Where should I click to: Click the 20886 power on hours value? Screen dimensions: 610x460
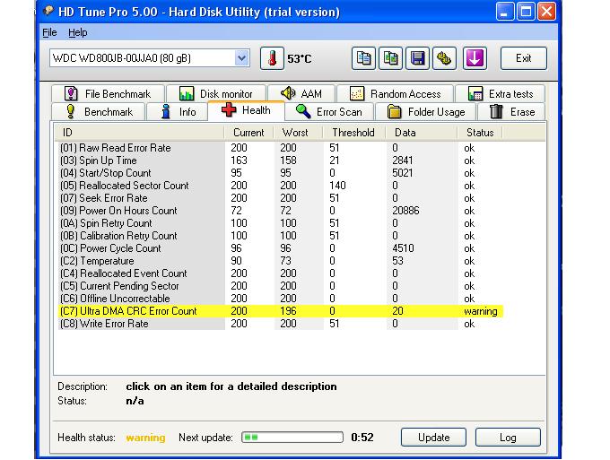pyautogui.click(x=405, y=211)
